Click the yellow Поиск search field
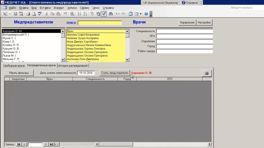The width and height of the screenshot is (264, 148). click(100, 23)
